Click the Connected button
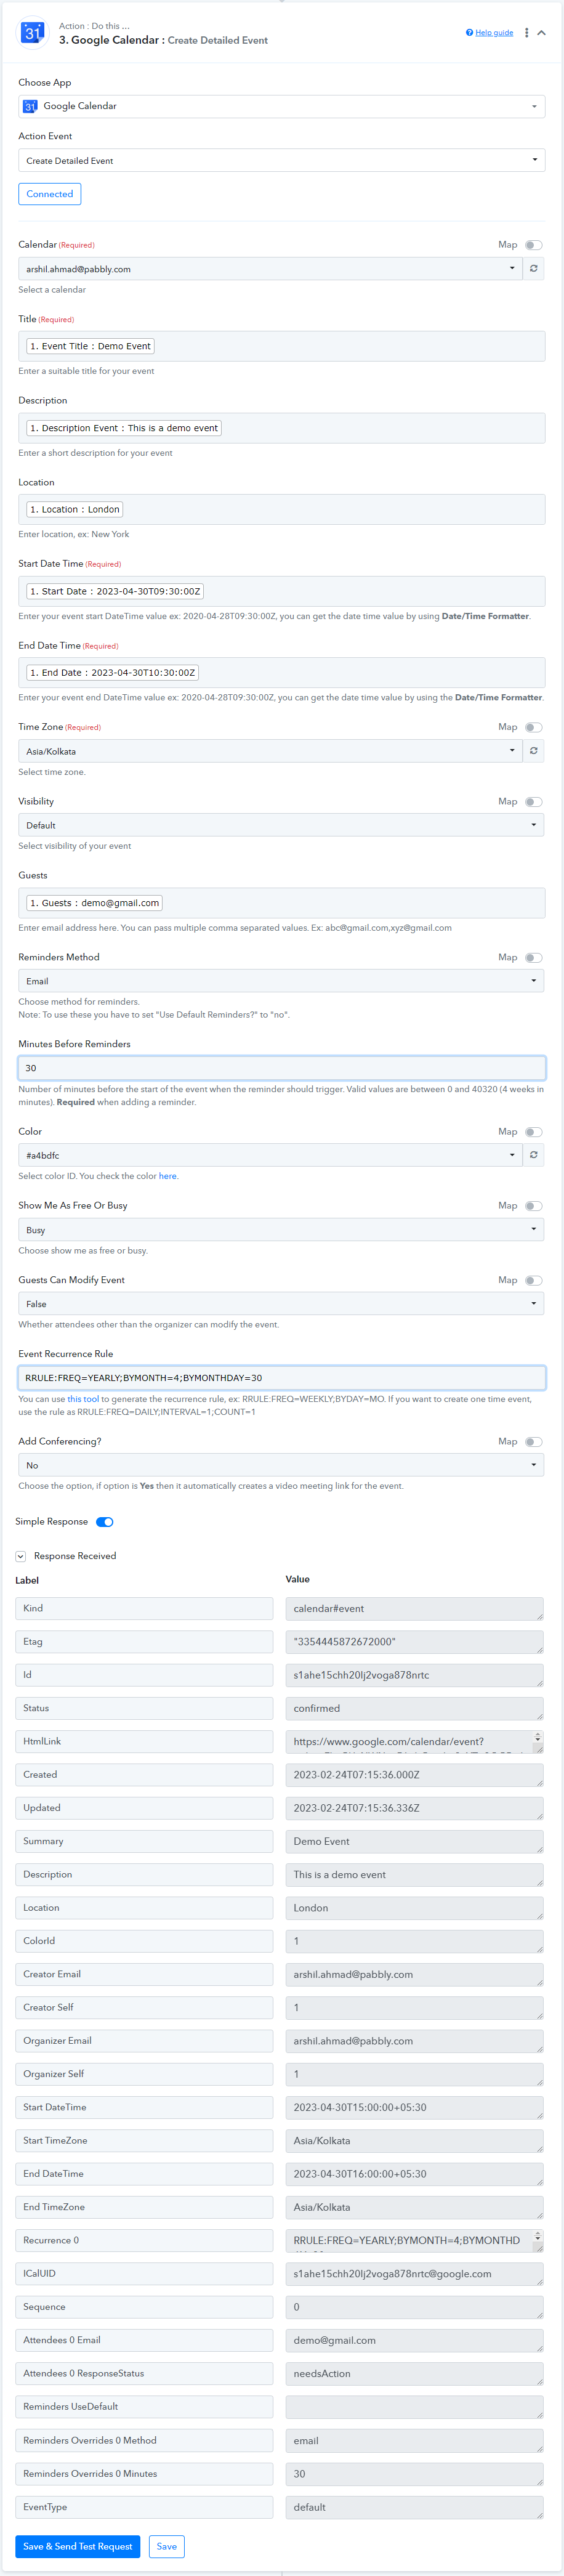The image size is (564, 2576). [50, 194]
